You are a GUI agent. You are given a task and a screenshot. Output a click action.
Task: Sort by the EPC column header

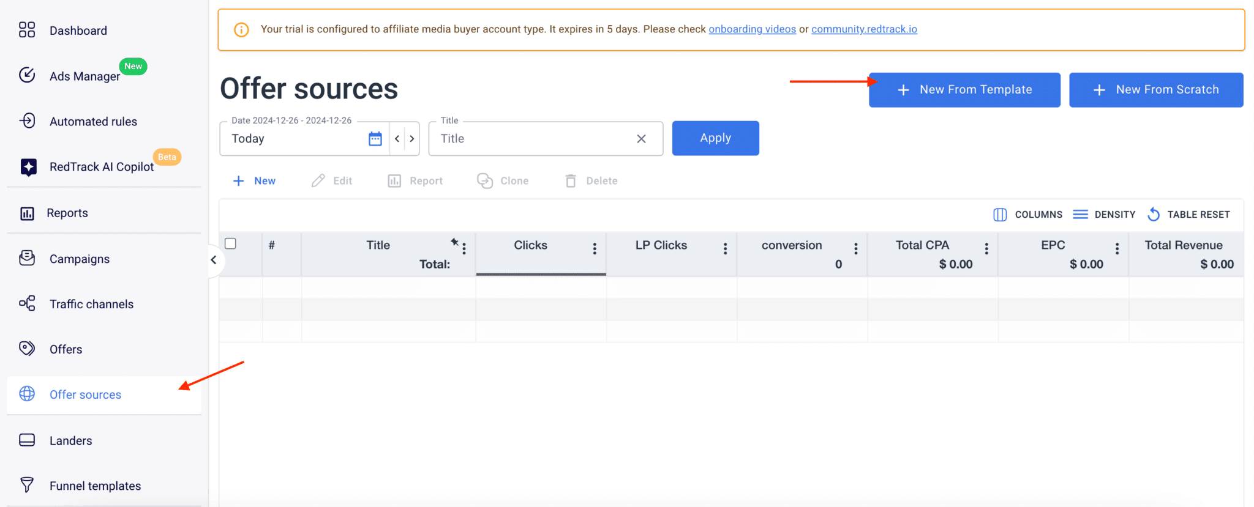point(1053,245)
